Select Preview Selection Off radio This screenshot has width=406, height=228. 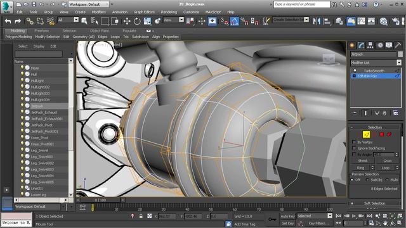tap(352, 180)
